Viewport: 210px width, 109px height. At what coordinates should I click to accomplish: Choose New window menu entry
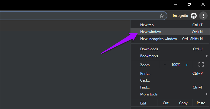pyautogui.click(x=170, y=32)
